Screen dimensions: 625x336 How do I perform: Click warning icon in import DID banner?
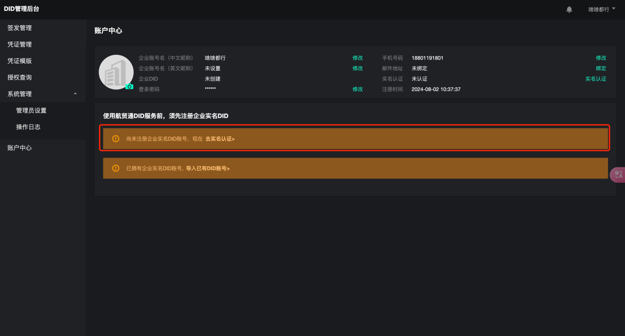tap(115, 168)
